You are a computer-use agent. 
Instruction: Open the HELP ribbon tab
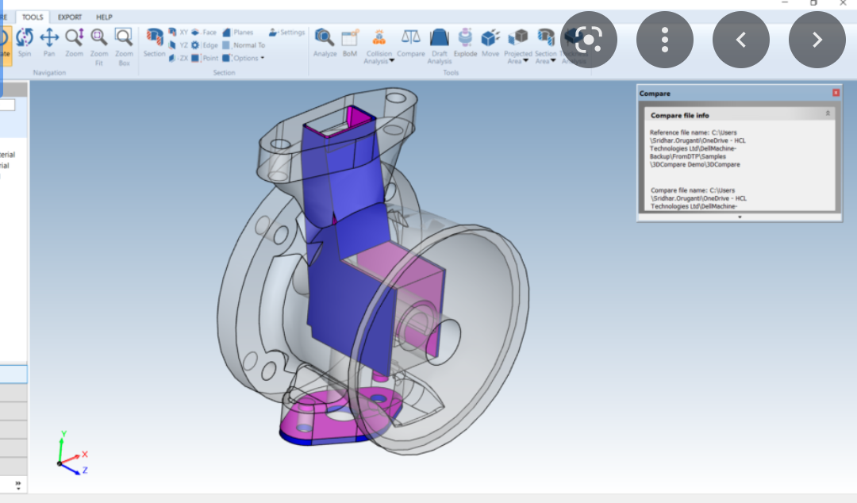tap(104, 17)
